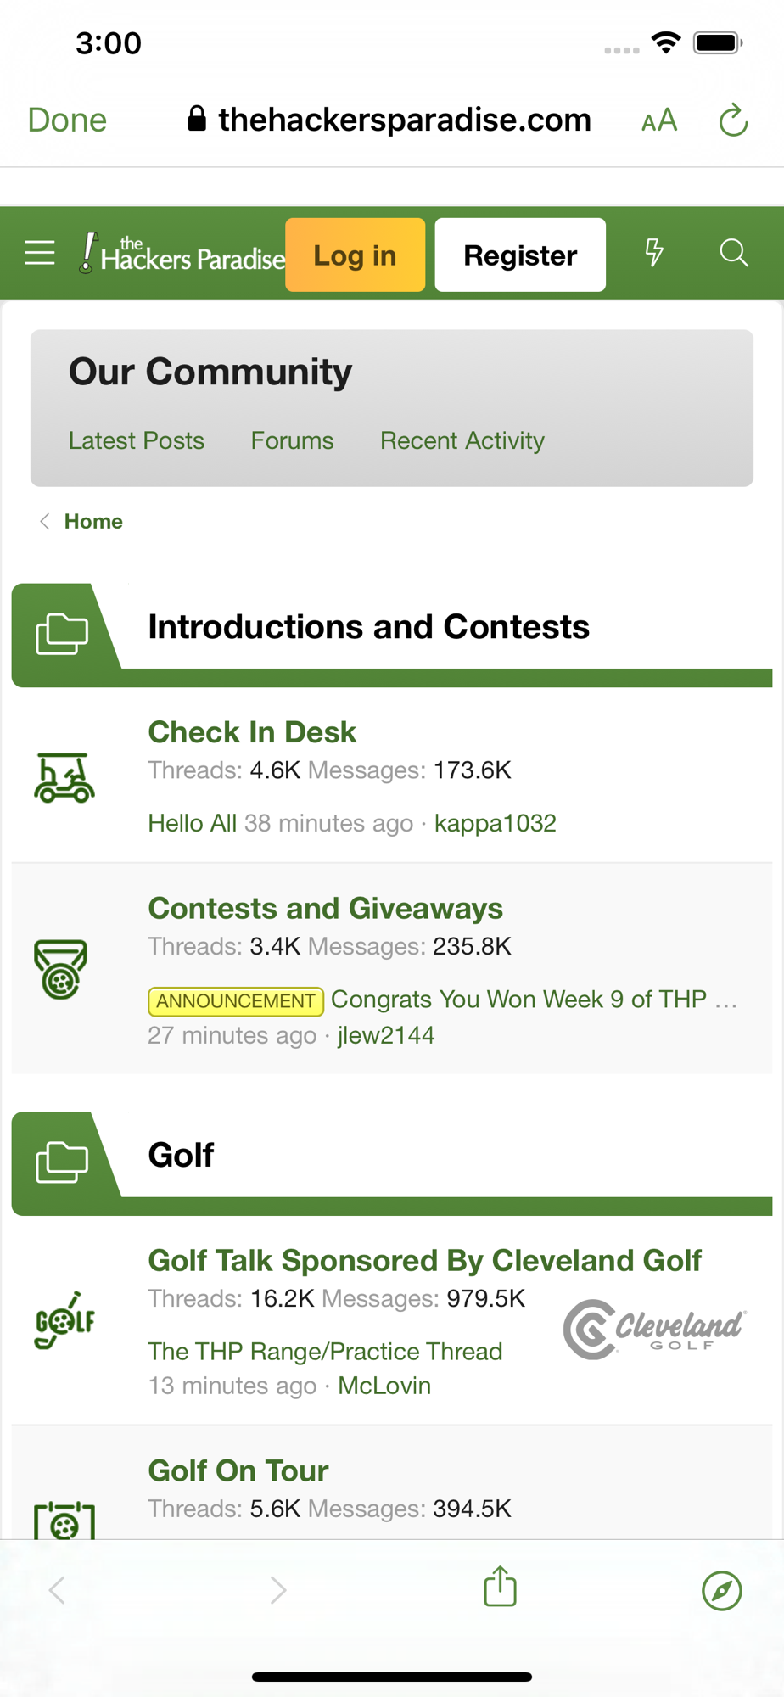Open the site search magnifier icon
Image resolution: width=784 pixels, height=1697 pixels.
734,253
